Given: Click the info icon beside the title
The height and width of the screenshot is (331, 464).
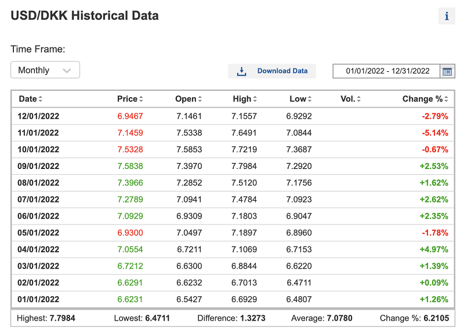Looking at the screenshot, I should tap(447, 16).
